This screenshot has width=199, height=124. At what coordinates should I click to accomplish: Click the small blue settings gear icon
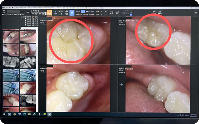pyautogui.click(x=131, y=15)
